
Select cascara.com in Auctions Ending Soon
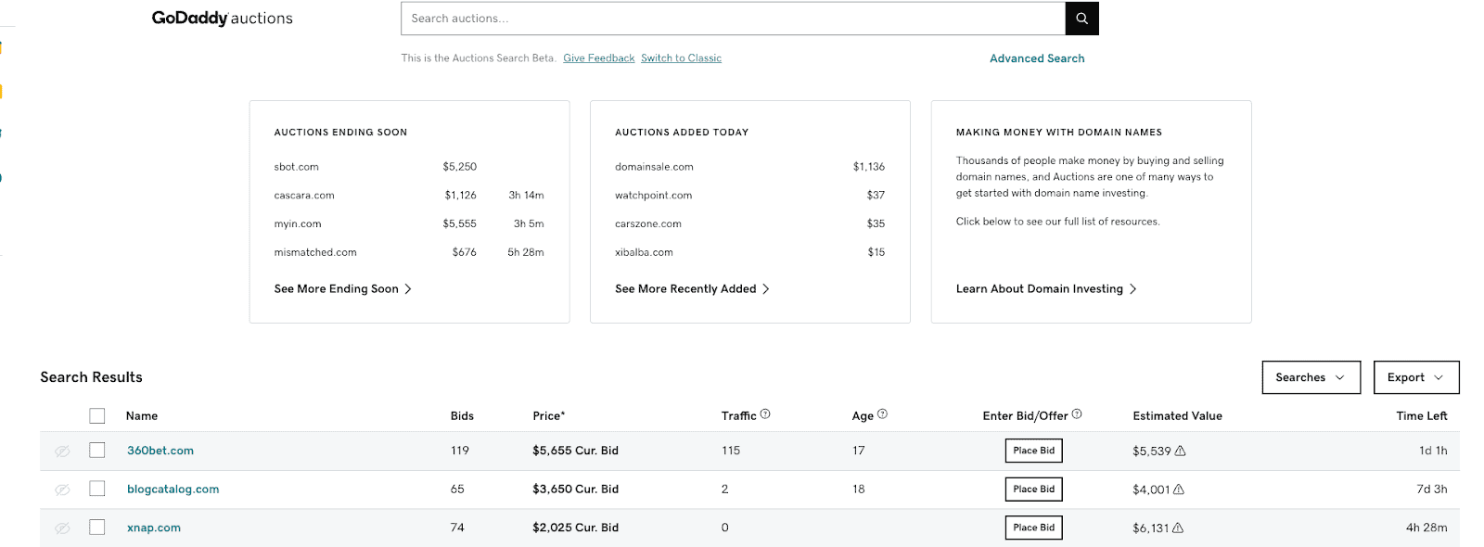[304, 196]
